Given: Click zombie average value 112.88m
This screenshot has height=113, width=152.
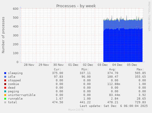Looking at the screenshot, I should pos(114,84).
